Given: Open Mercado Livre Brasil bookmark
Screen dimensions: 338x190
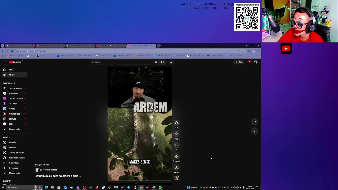Looking at the screenshot, I should point(104,56).
